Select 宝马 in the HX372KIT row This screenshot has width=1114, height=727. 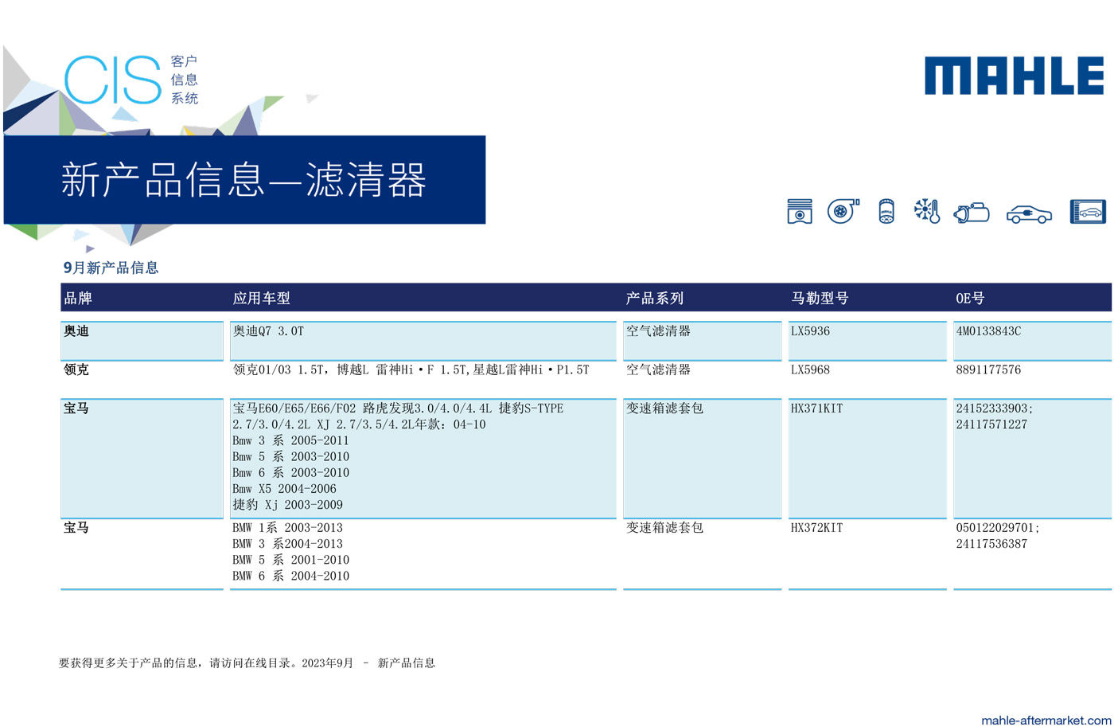tap(76, 528)
